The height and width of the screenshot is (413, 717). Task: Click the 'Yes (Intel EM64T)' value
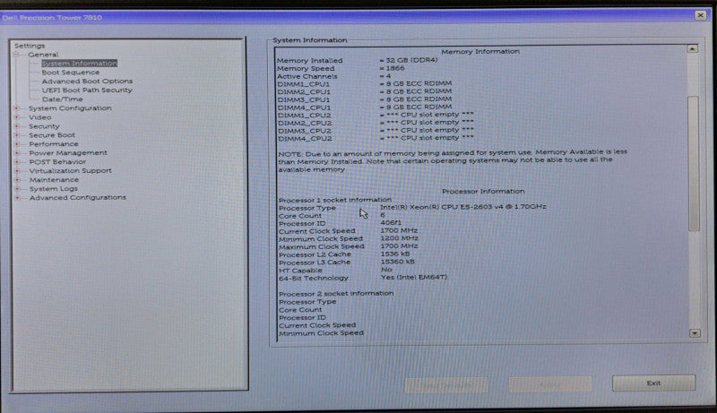coord(414,277)
